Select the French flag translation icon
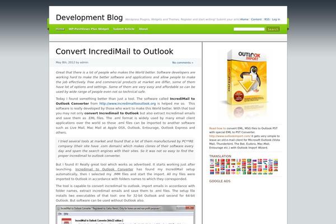The height and width of the screenshot is (224, 336). click(x=239, y=160)
